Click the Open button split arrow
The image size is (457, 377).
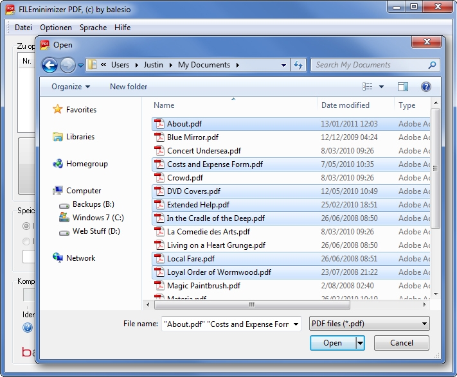pyautogui.click(x=361, y=343)
